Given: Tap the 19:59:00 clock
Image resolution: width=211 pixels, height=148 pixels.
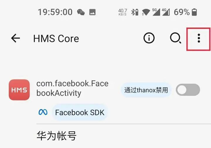Looking at the screenshot, I should tap(55, 12).
